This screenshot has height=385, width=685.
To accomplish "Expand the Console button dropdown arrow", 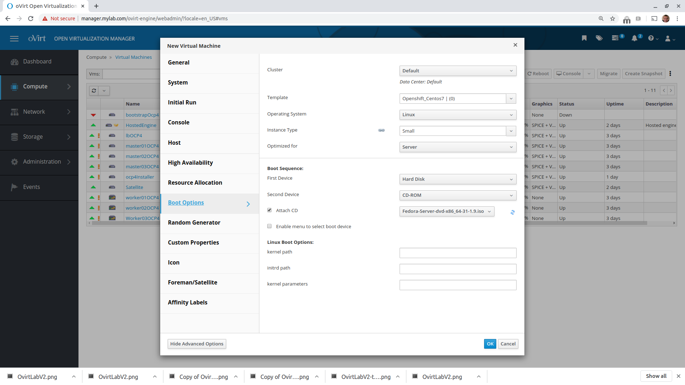I will coord(589,74).
